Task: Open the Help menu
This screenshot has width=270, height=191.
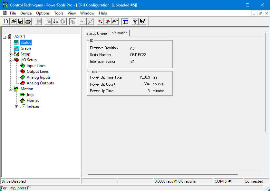Action: pyautogui.click(x=103, y=13)
